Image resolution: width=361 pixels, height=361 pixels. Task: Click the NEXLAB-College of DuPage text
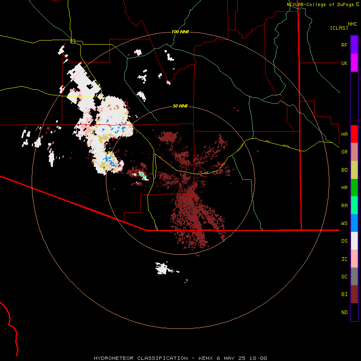pyautogui.click(x=320, y=4)
